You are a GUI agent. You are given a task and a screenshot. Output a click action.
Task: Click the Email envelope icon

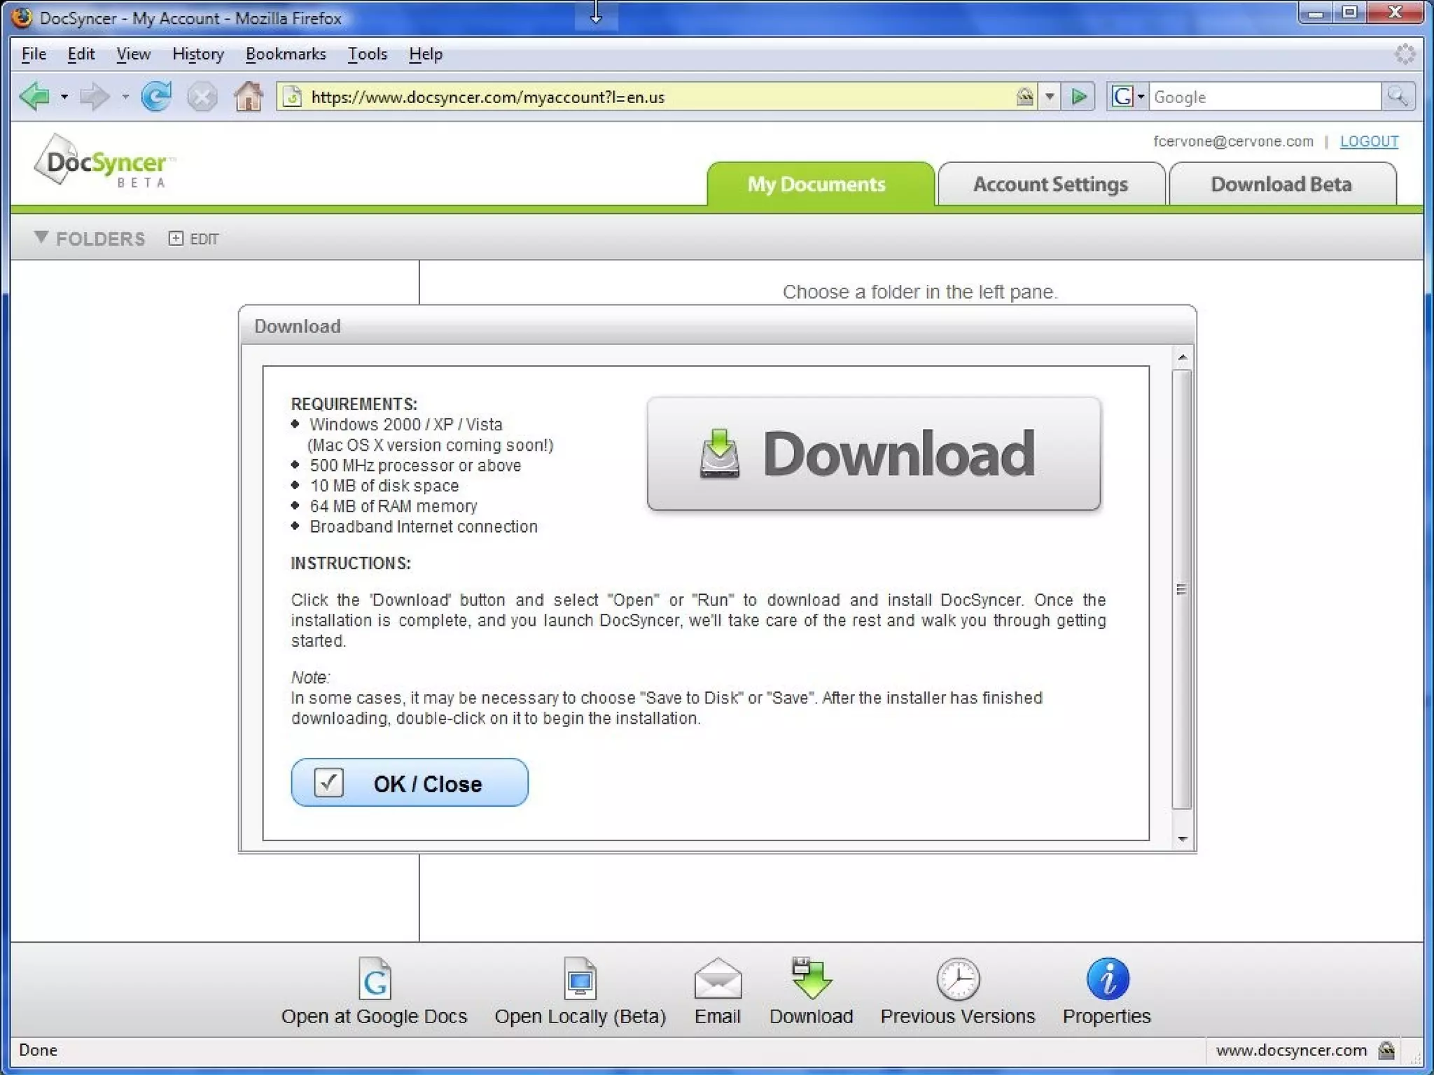click(718, 978)
